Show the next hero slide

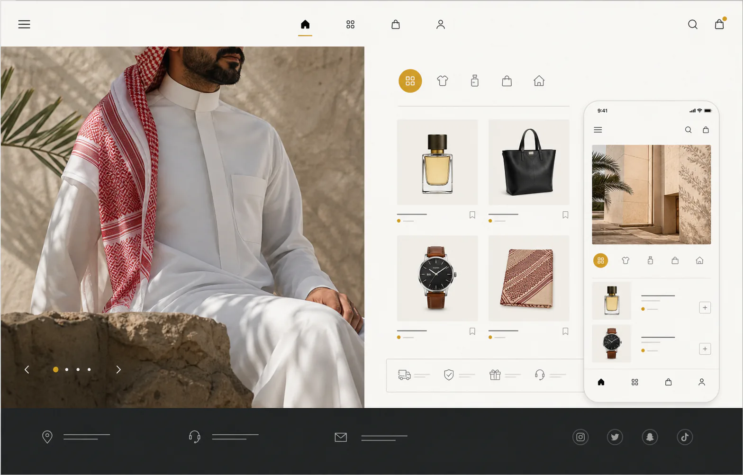[x=118, y=369]
